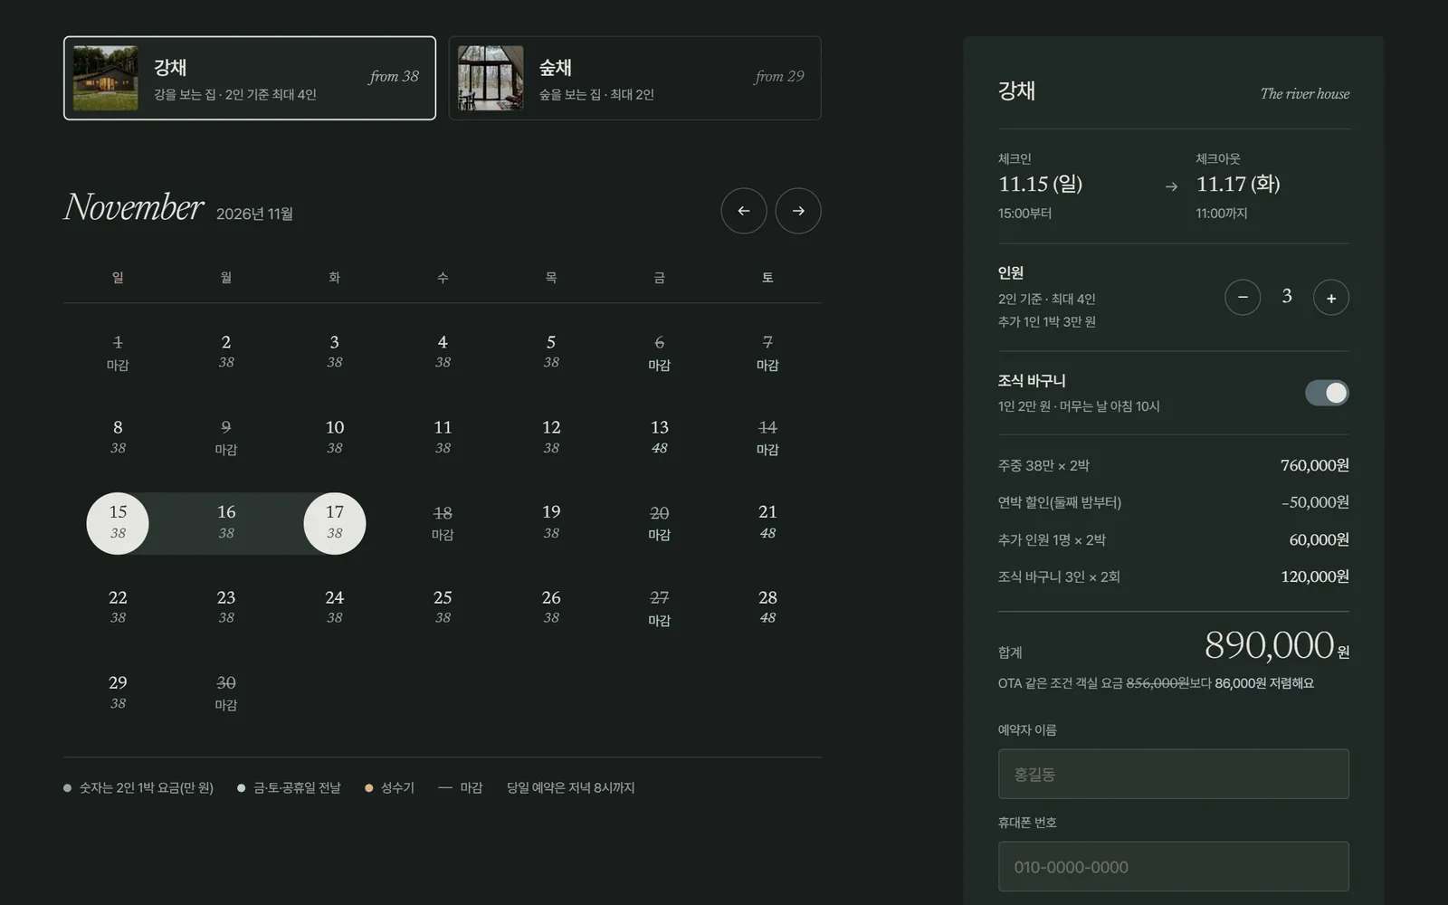
Task: Choose November 21 Saturday date
Action: click(767, 522)
